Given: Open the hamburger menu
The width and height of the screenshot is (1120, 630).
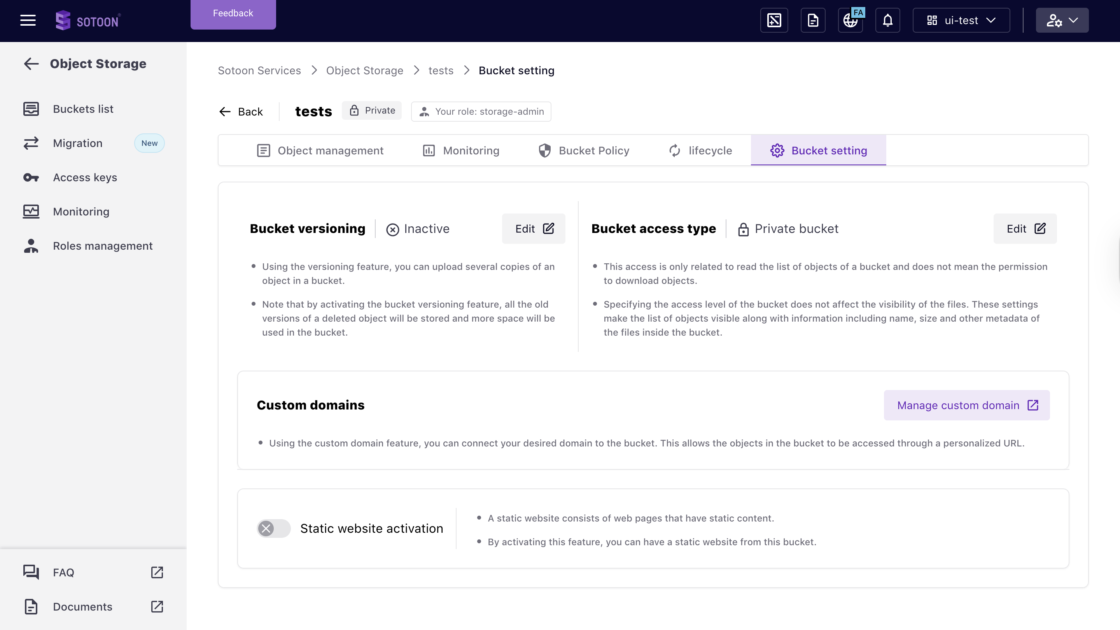Looking at the screenshot, I should tap(28, 20).
